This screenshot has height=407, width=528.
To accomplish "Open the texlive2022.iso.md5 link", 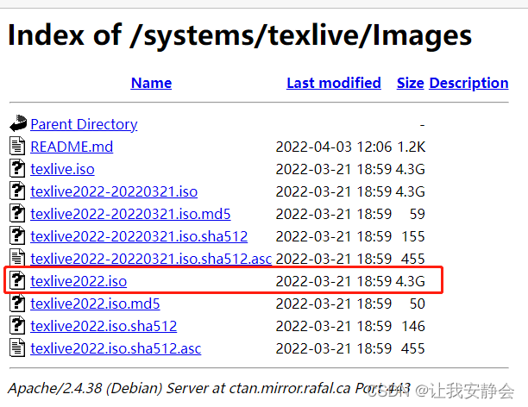I will (95, 304).
